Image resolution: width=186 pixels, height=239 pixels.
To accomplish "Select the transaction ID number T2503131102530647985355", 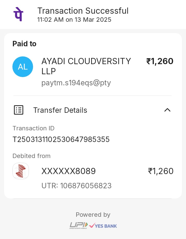I will coord(61,140).
